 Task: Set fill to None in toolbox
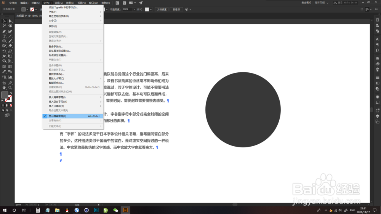(11, 105)
